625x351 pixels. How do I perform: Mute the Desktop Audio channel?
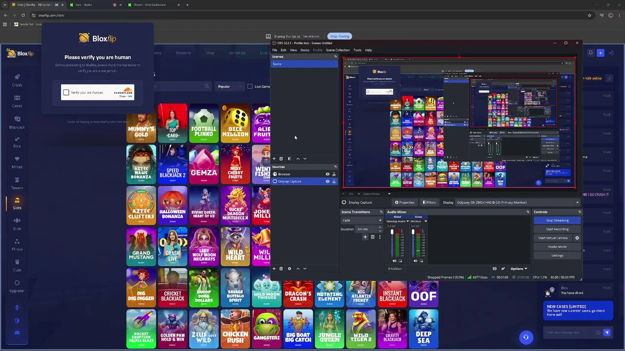click(x=395, y=261)
